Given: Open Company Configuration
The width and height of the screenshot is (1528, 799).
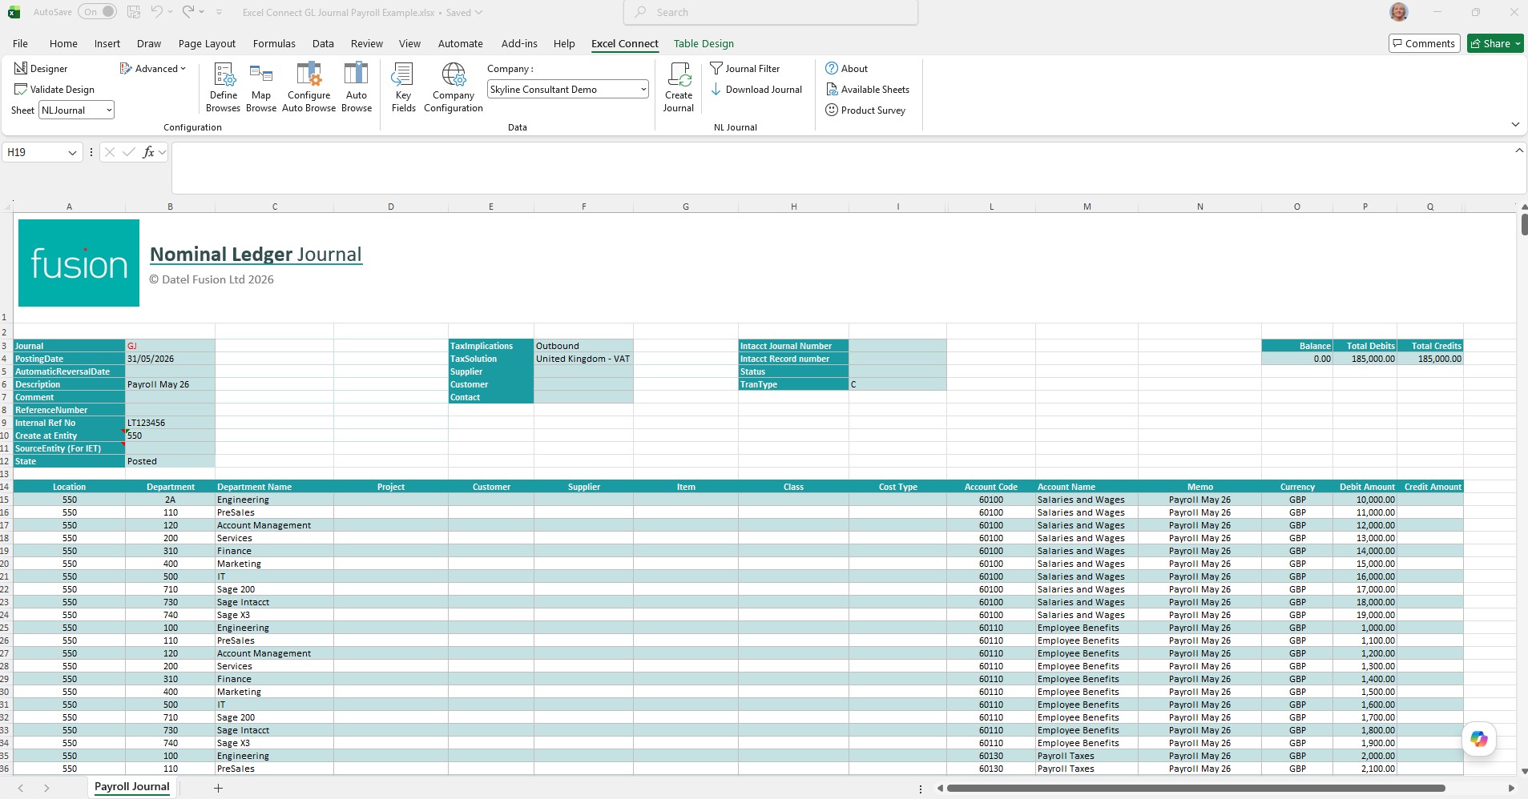Looking at the screenshot, I should click(x=454, y=87).
